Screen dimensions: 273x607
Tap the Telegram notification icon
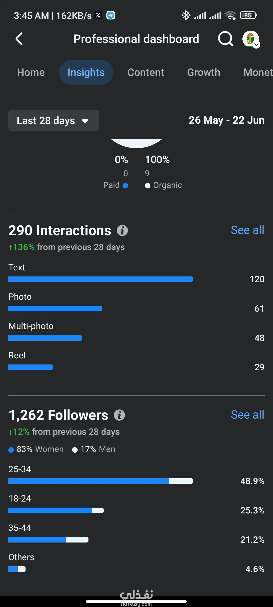110,15
